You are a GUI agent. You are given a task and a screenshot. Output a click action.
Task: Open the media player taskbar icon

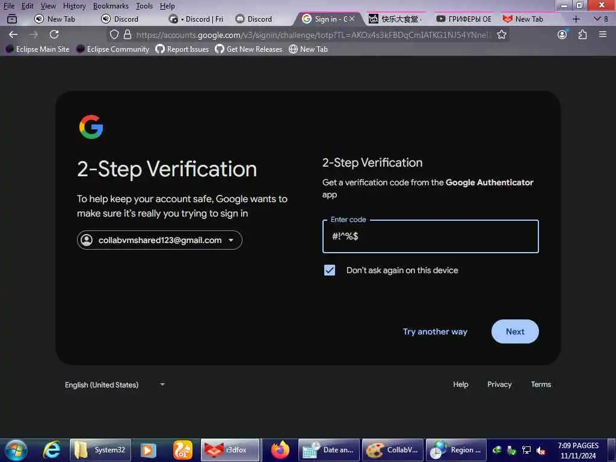148,450
